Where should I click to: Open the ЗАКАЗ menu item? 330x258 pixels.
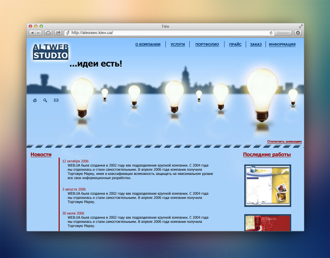pyautogui.click(x=256, y=44)
